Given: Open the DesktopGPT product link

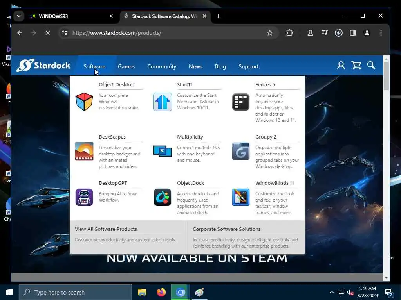Looking at the screenshot, I should point(113,183).
